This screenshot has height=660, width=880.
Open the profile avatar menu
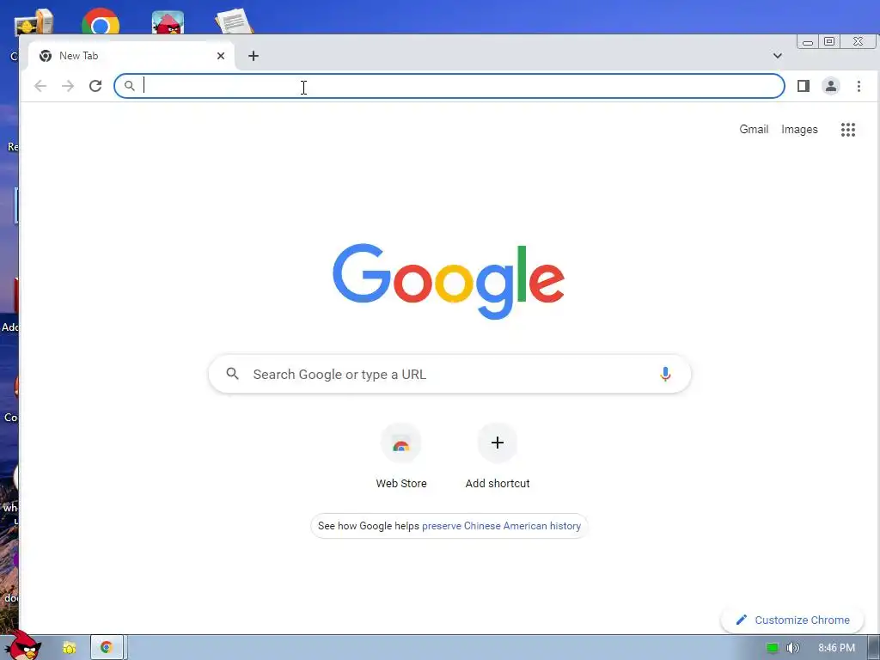click(831, 86)
